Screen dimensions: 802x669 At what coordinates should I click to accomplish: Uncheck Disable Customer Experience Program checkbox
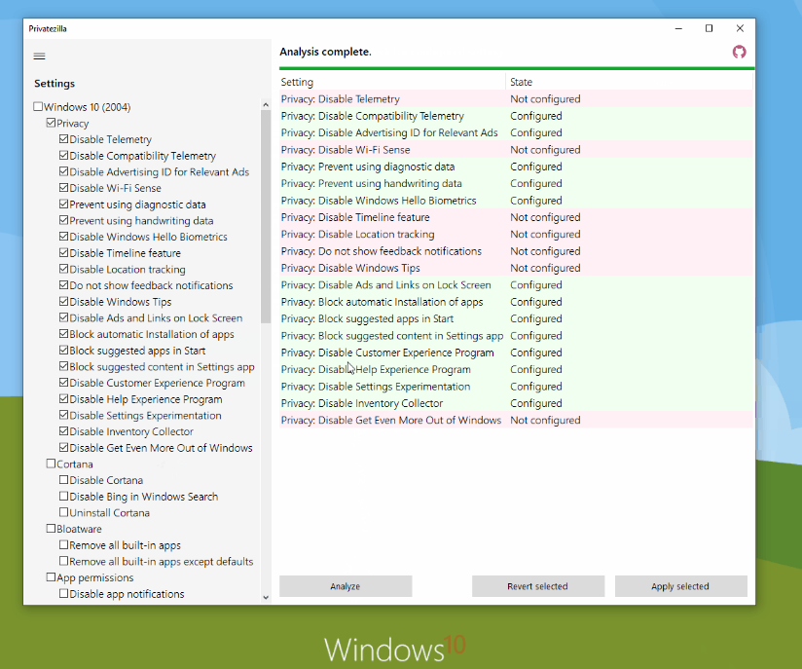[x=63, y=383]
